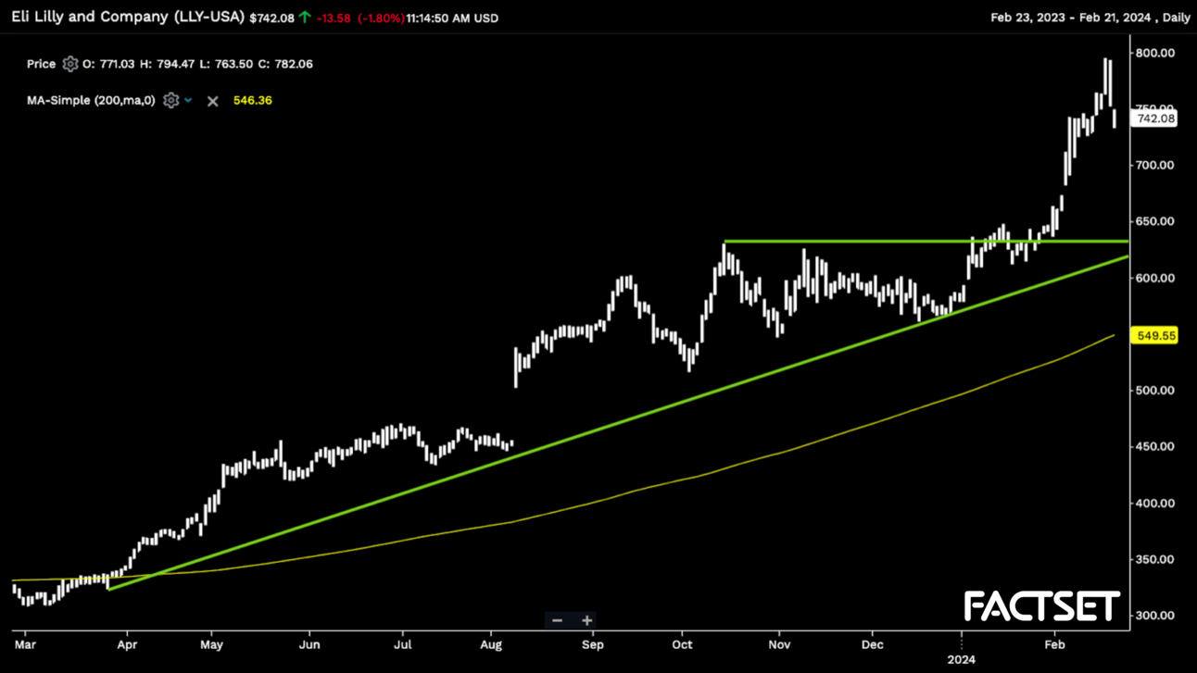Click the Mar label on time axis

(x=25, y=644)
